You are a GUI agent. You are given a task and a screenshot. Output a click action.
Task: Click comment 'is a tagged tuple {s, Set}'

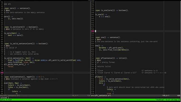click(x=23, y=52)
